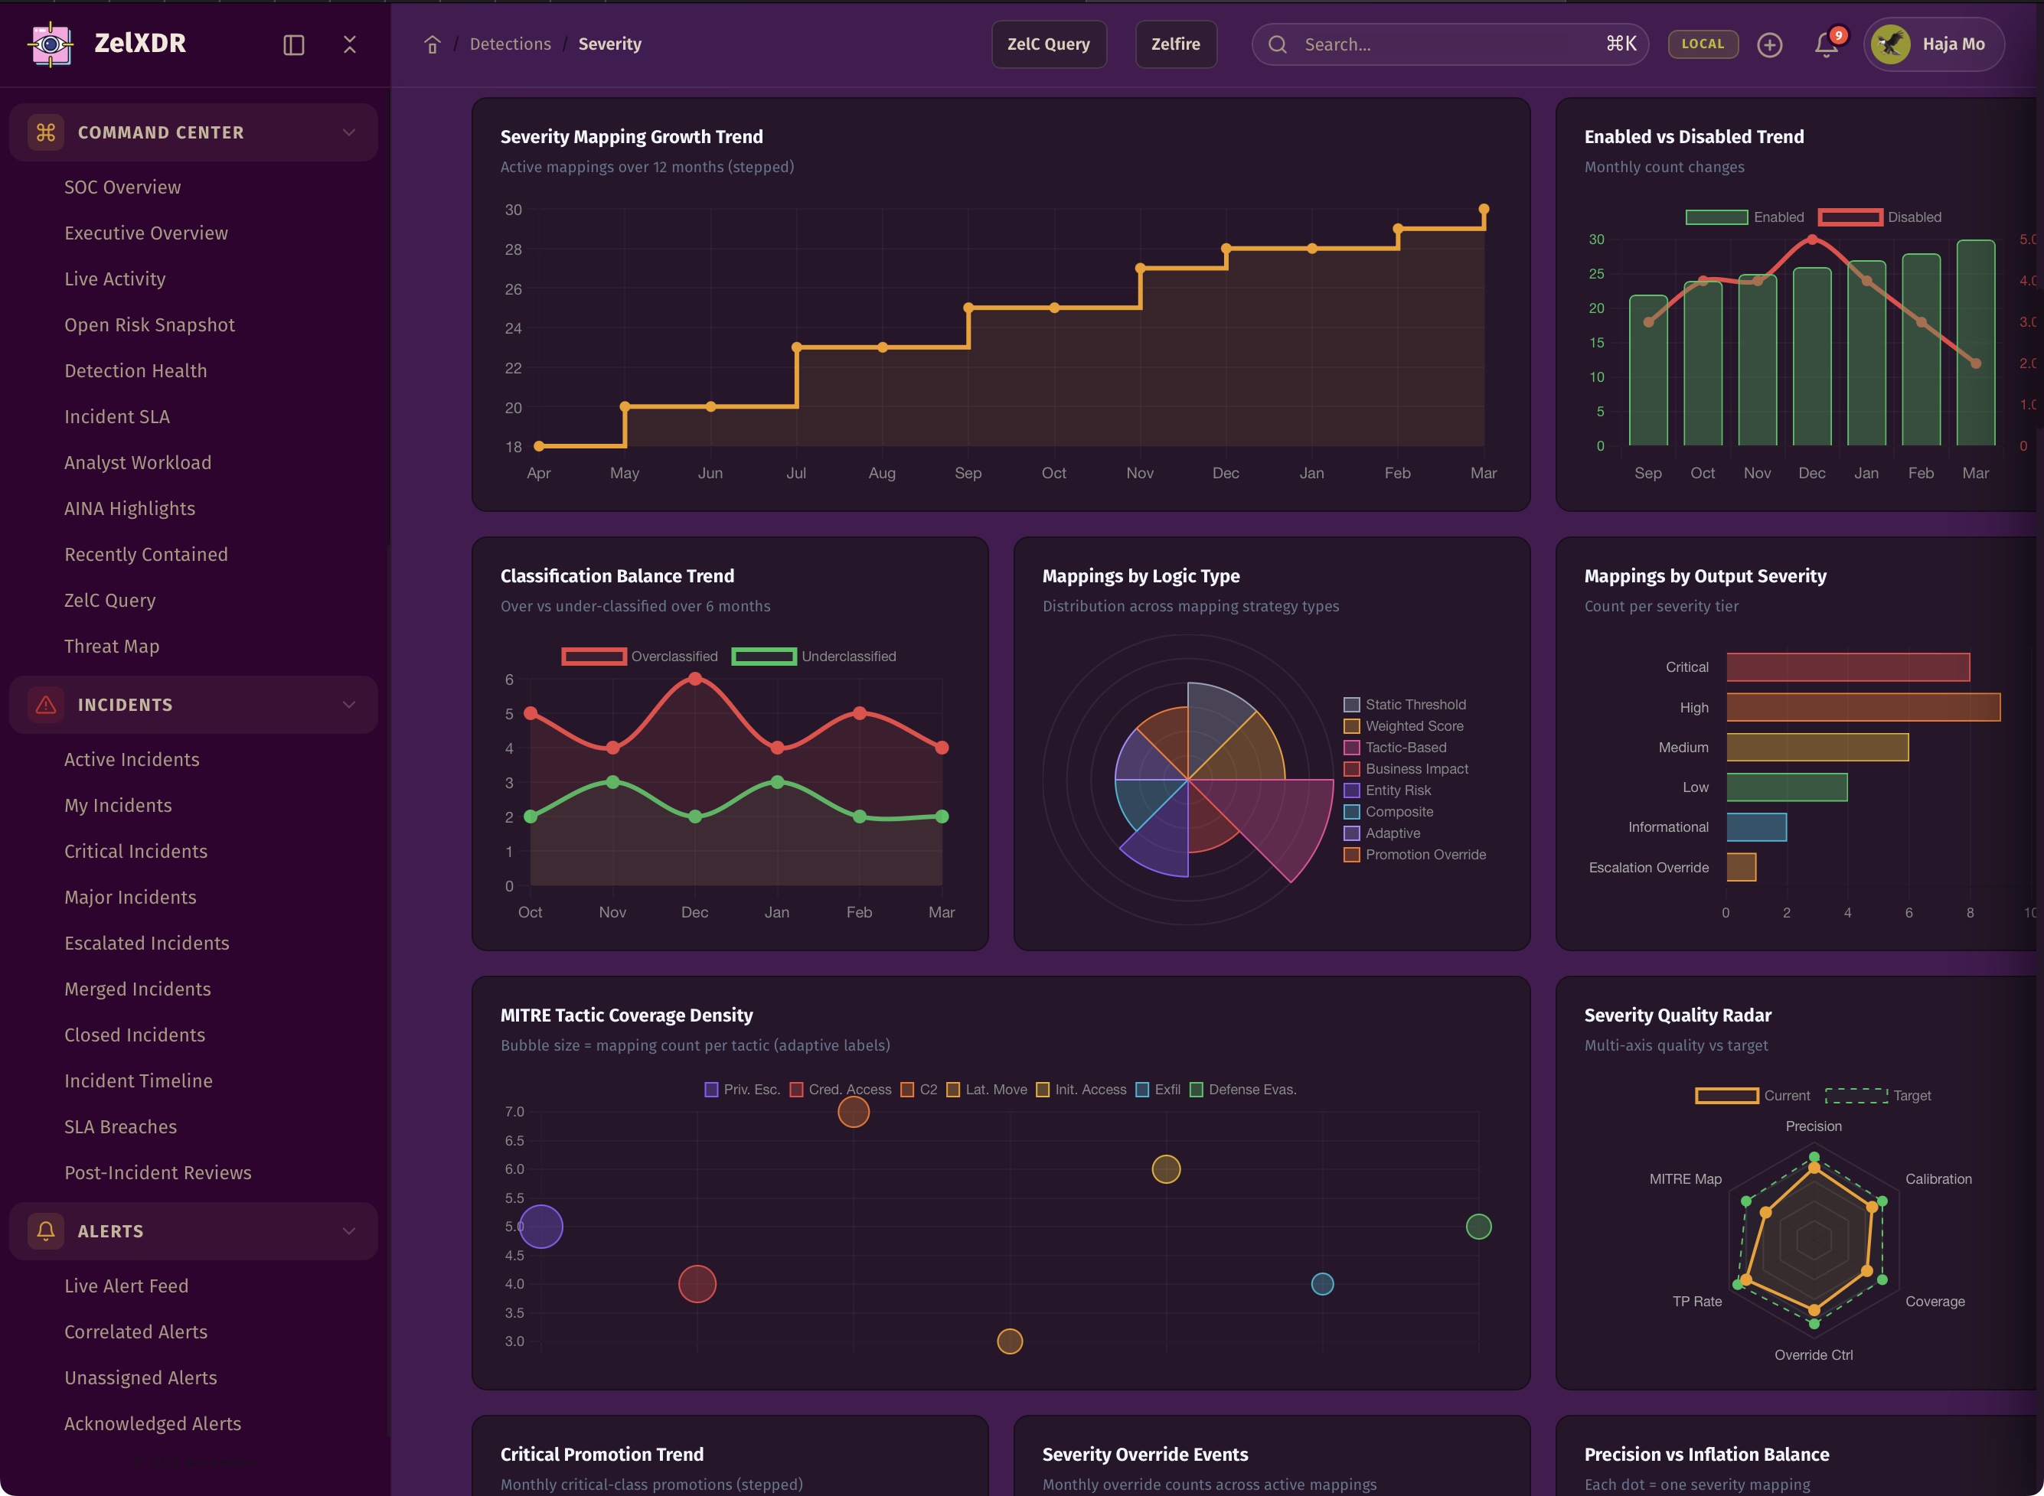Hide the Disabled series legend item
2044x1496 pixels.
tap(1879, 217)
